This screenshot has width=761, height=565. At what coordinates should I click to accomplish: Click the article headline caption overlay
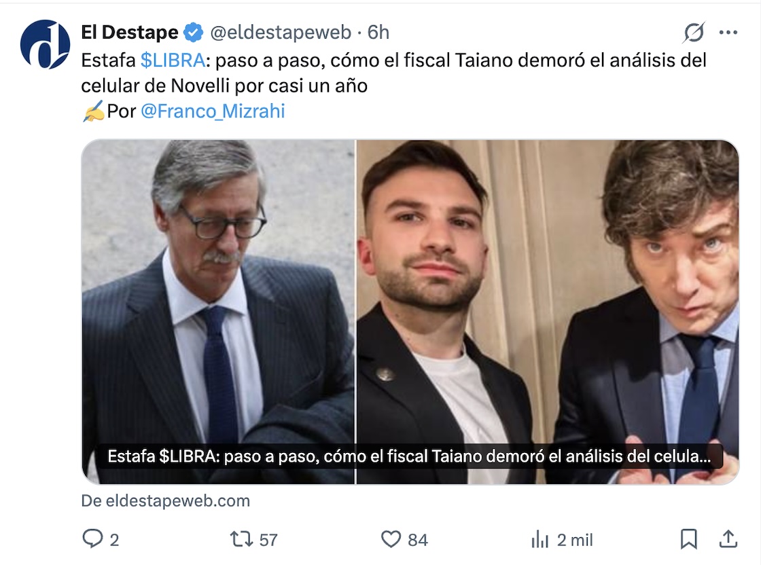[x=409, y=457]
